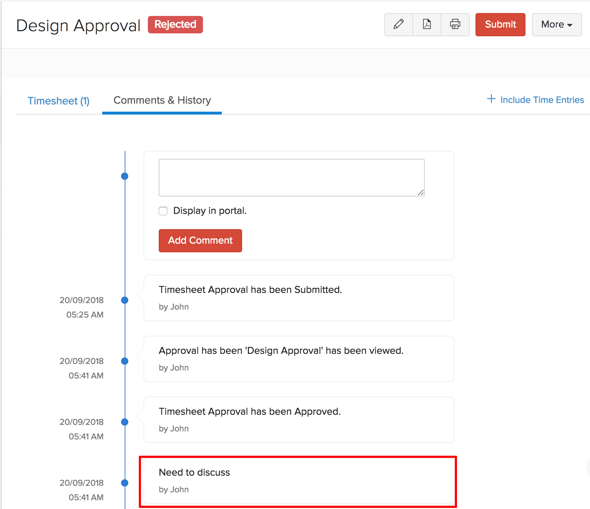590x509 pixels.
Task: Click the printer icon
Action: click(455, 24)
